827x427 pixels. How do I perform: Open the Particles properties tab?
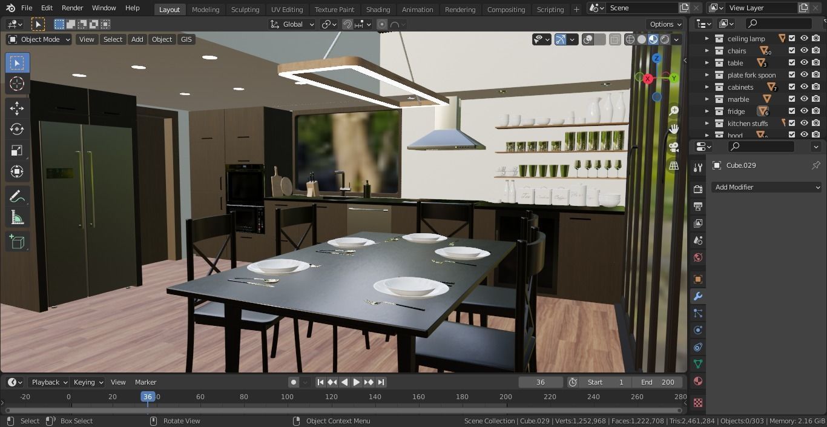pyautogui.click(x=698, y=313)
